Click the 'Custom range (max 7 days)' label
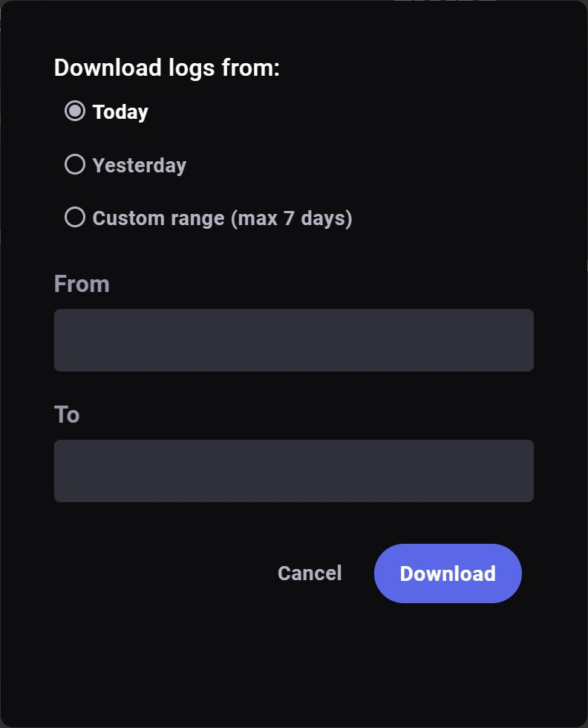Screen dimensions: 588x728 coord(222,218)
